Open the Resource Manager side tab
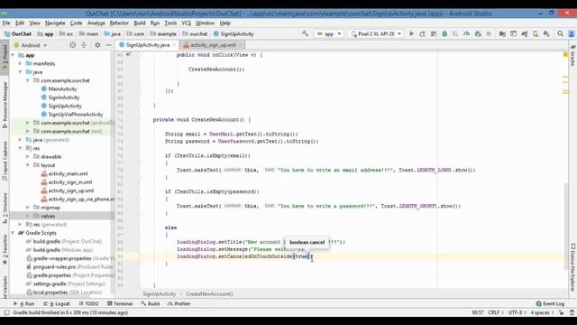The width and height of the screenshot is (577, 325). point(5,105)
